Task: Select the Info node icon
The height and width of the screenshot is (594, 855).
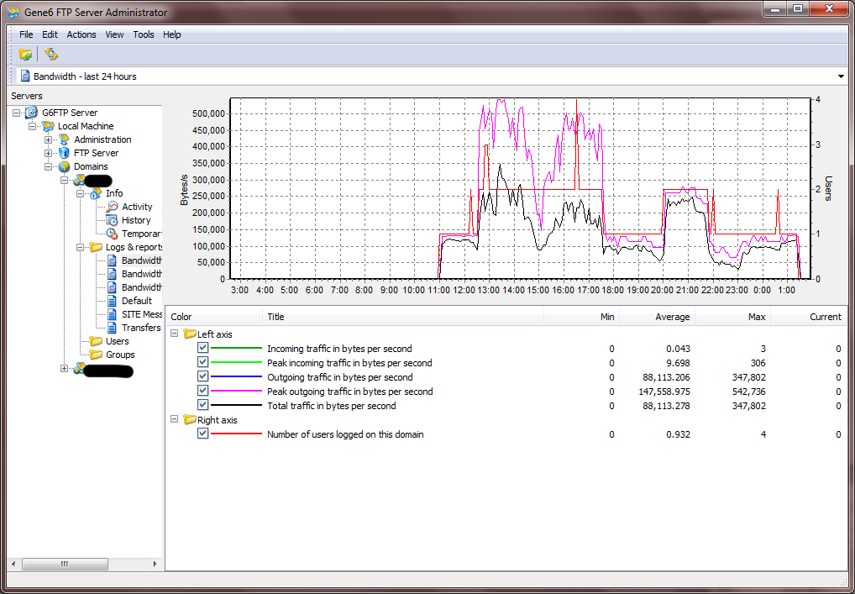Action: click(x=96, y=193)
